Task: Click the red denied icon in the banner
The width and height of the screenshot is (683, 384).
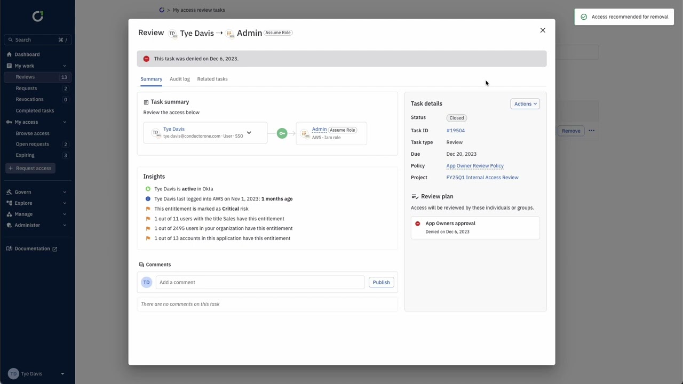Action: coord(146,59)
